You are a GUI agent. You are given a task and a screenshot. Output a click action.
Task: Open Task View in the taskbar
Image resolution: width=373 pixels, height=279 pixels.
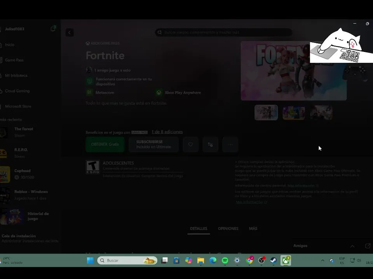pos(164,260)
